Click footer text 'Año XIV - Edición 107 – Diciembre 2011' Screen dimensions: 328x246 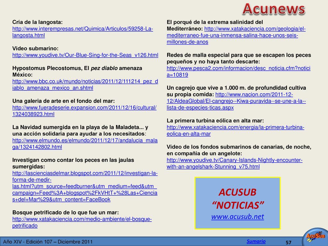pos(48,242)
